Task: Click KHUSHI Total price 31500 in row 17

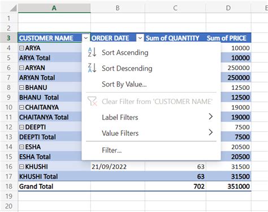Action: 228,176
